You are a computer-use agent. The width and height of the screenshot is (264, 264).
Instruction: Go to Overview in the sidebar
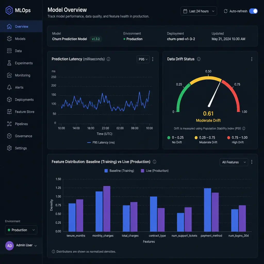click(21, 27)
